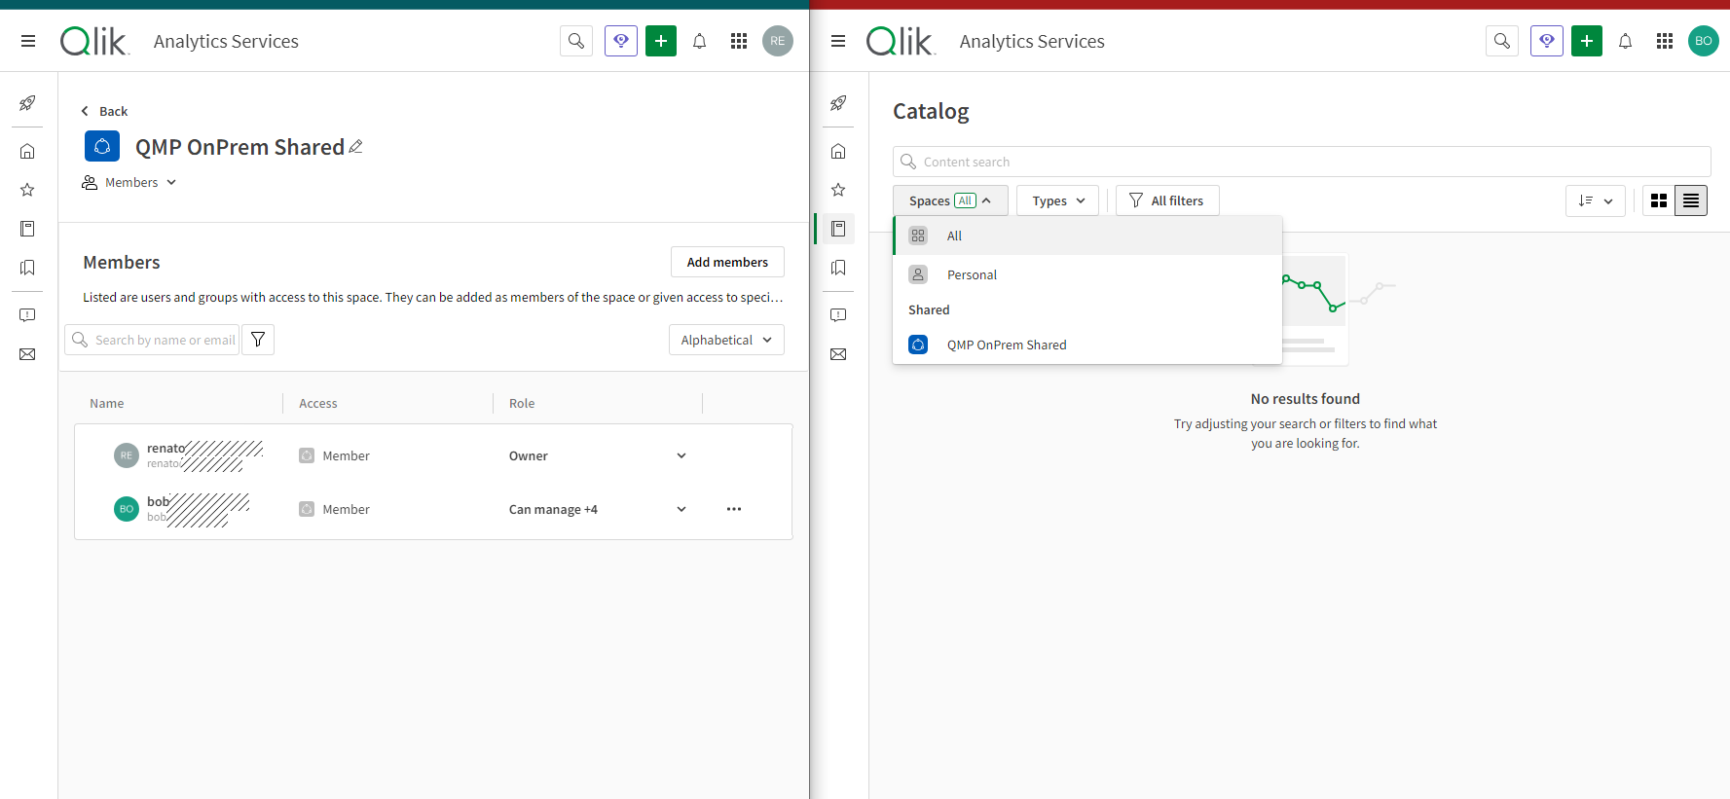The image size is (1730, 799).
Task: Open notifications bell in right window
Action: (x=1625, y=41)
